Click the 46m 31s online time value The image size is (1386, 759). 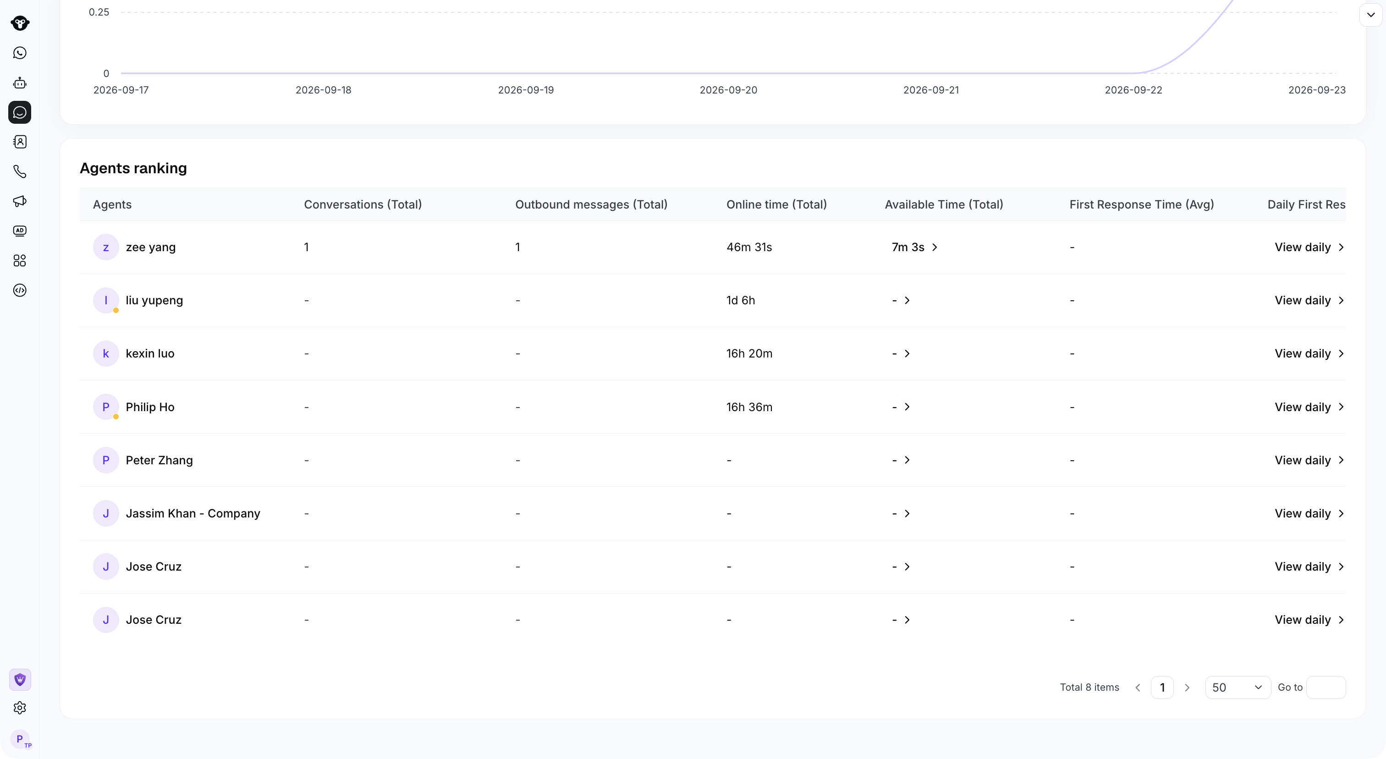pos(749,247)
